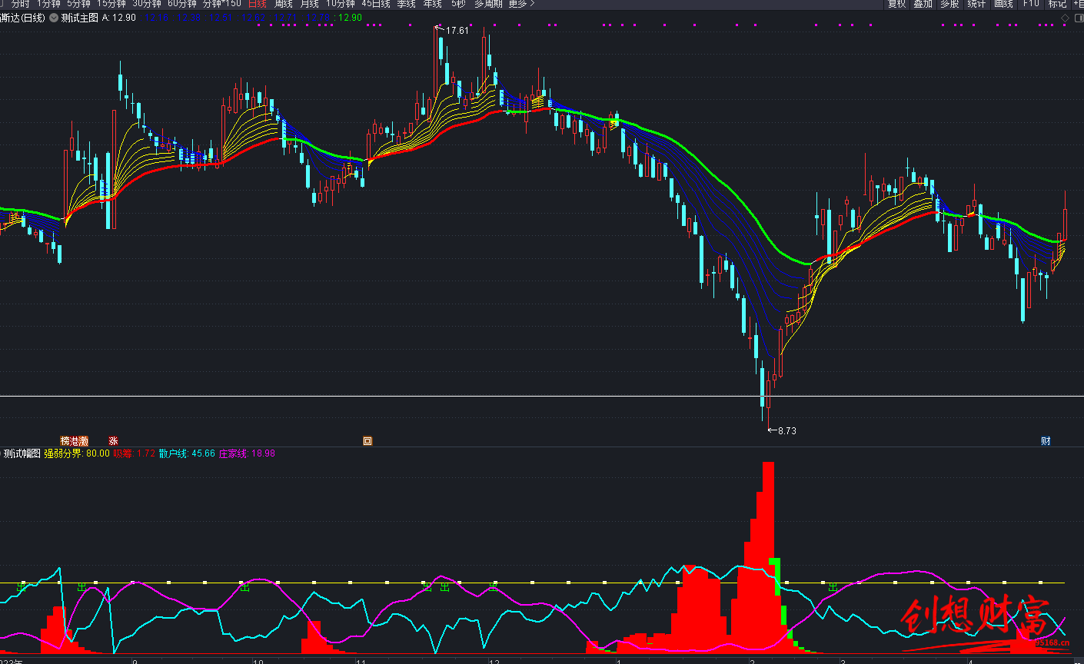
Task: Open the 画线 drawing tools button
Action: (1003, 4)
